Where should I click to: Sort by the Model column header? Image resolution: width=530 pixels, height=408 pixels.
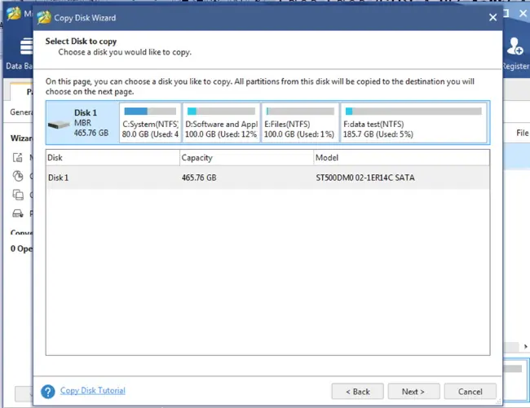click(401, 158)
